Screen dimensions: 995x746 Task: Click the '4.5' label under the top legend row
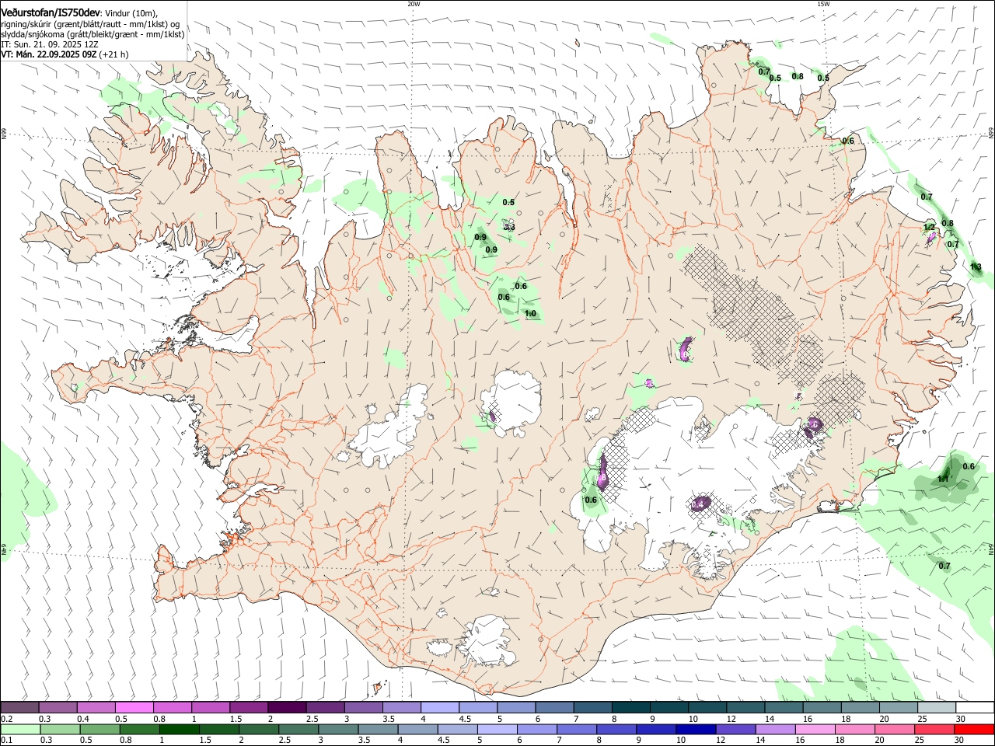coord(465,719)
